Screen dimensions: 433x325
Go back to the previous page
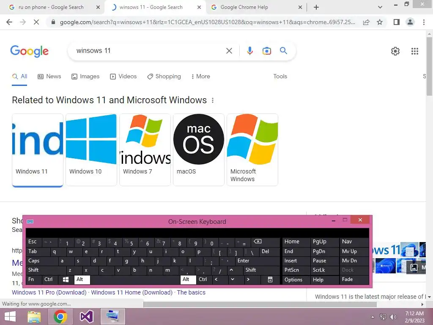point(9,22)
